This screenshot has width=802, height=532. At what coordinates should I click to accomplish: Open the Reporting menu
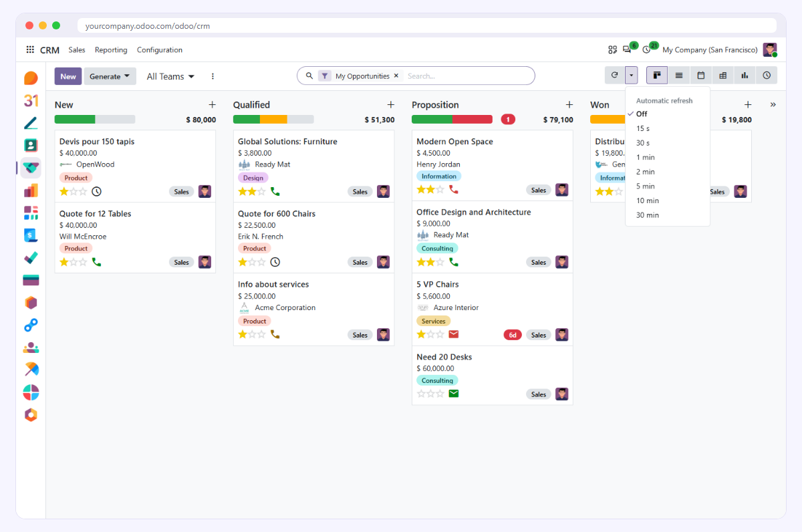tap(111, 50)
